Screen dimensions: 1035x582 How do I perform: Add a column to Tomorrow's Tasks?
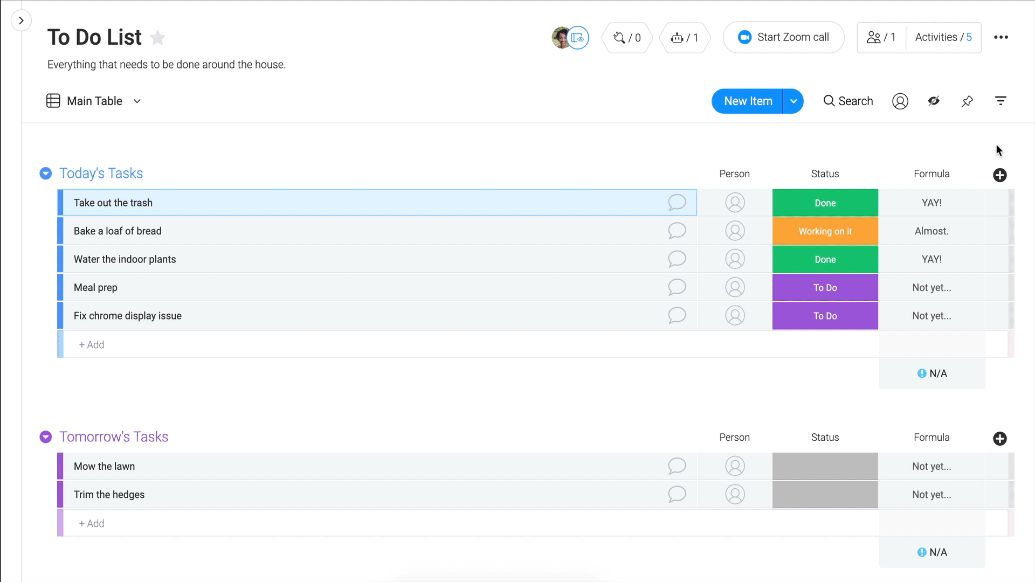(x=1000, y=439)
